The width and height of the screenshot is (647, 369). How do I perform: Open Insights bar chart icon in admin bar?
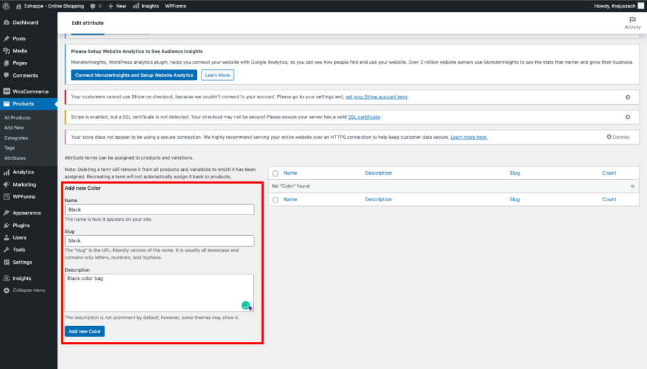(x=136, y=6)
